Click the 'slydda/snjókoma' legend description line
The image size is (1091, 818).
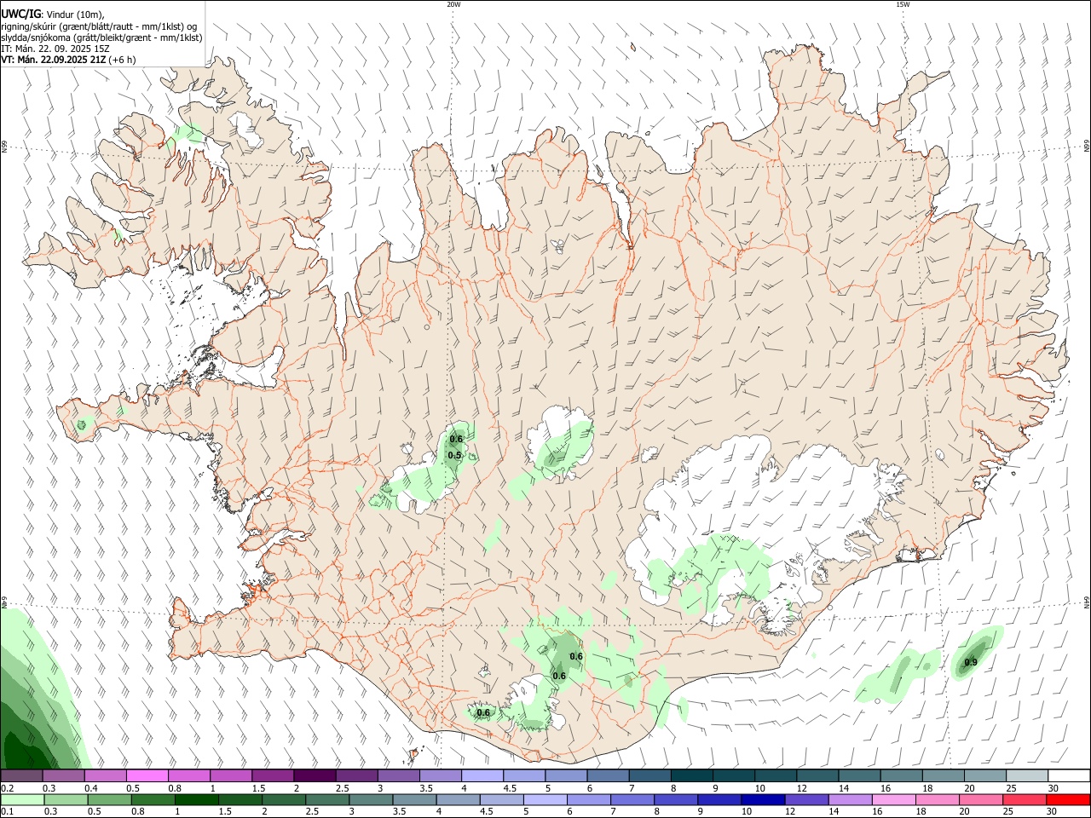[101, 37]
